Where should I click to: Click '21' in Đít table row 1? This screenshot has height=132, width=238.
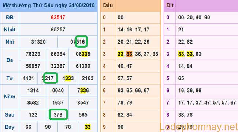coord(181,30)
